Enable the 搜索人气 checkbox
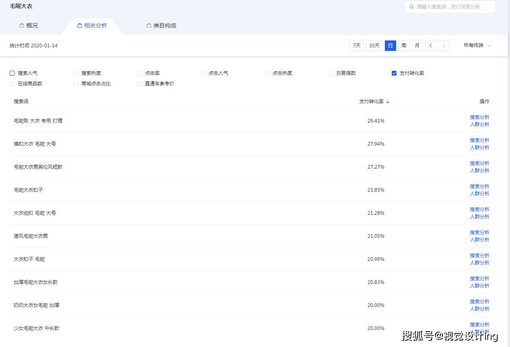 12,73
